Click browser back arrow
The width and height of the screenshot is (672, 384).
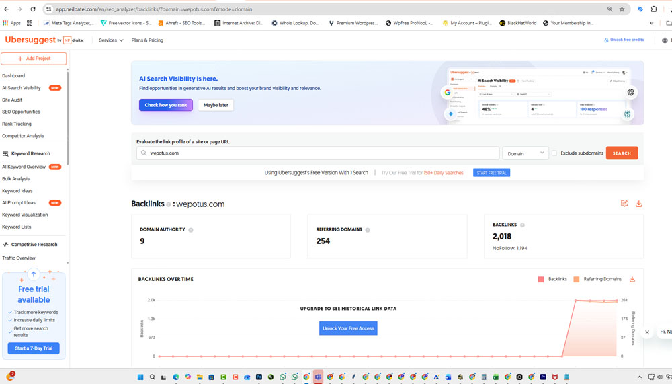click(7, 9)
